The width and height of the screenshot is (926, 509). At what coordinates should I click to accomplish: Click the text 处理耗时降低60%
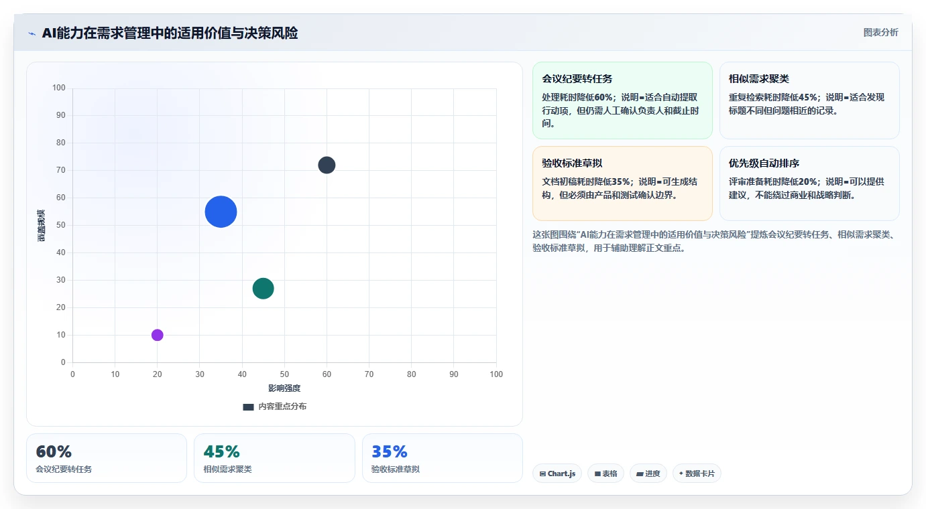coord(577,97)
